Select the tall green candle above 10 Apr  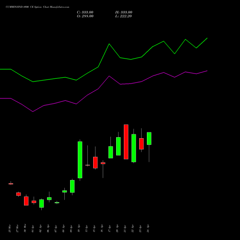(x=80, y=160)
